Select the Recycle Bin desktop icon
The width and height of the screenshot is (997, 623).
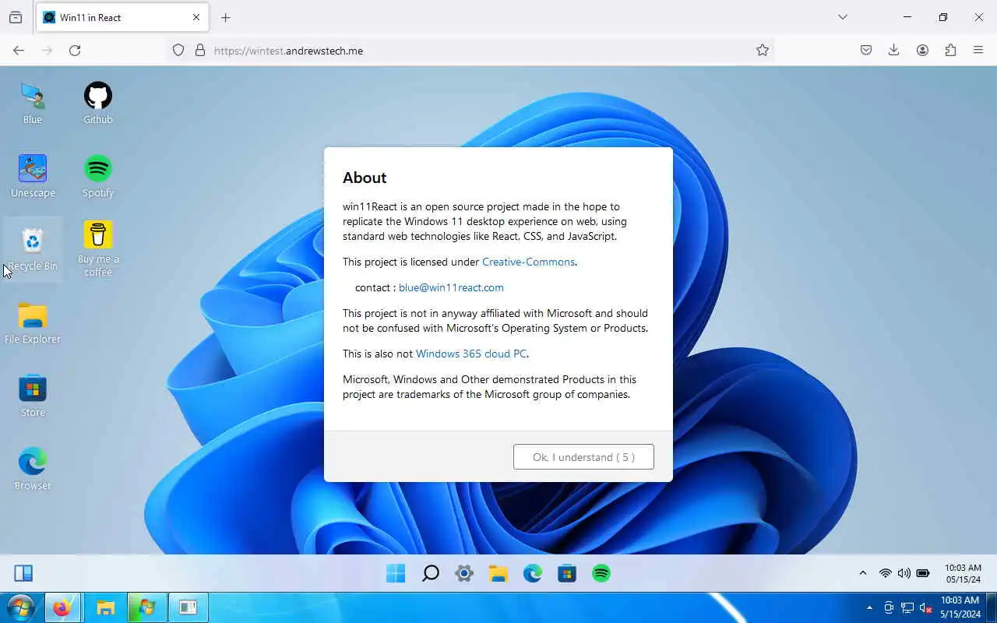[x=33, y=249]
